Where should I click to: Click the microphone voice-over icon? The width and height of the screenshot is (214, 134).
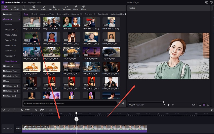pyautogui.click(x=212, y=110)
